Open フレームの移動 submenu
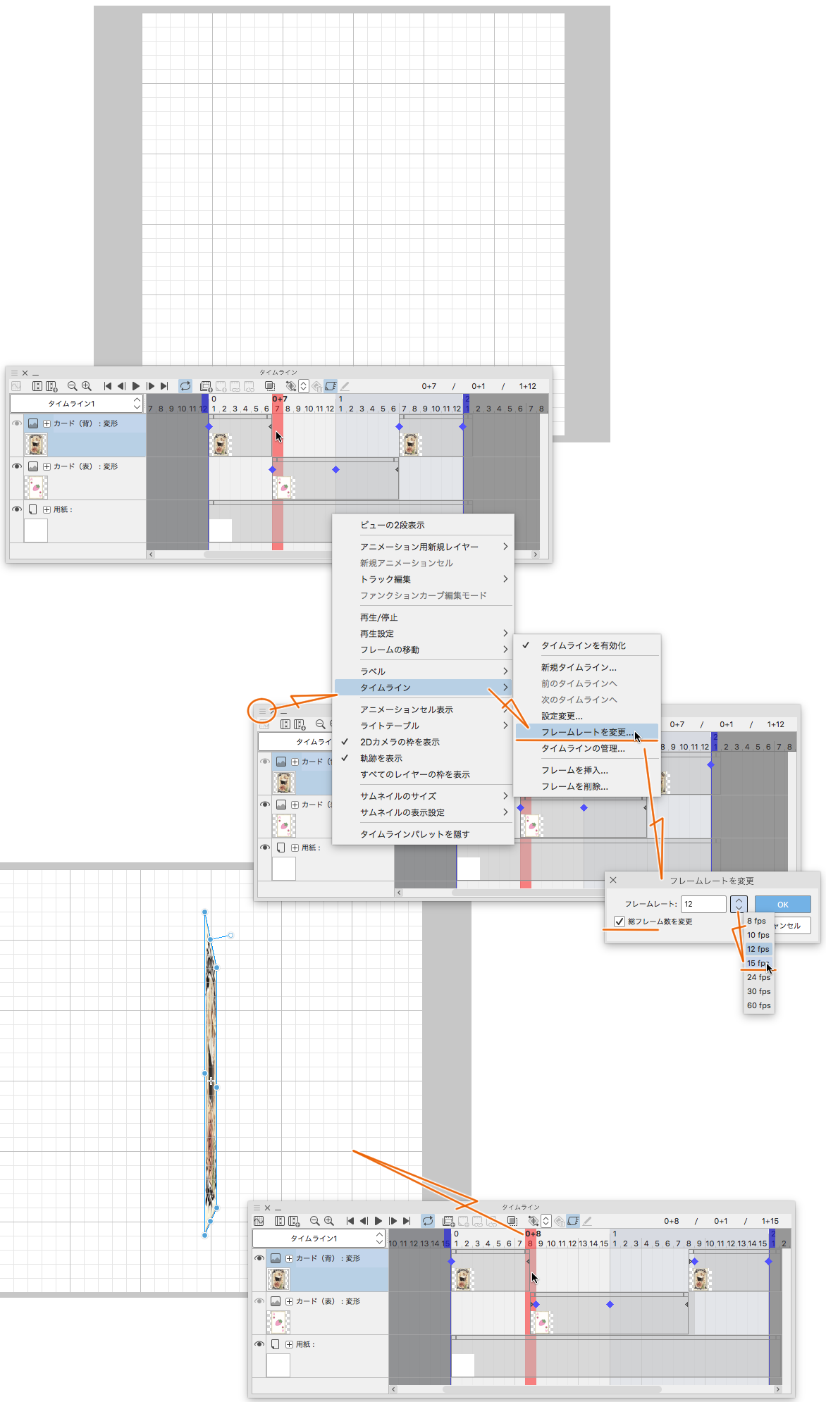The image size is (826, 1402). [423, 650]
